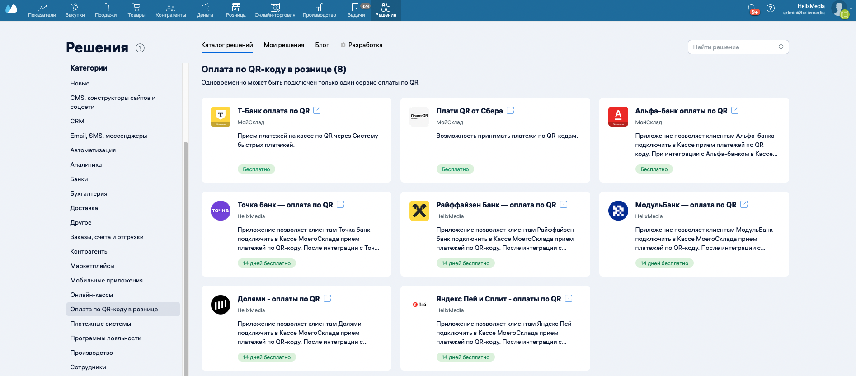Select the Автоматизация category

coord(93,150)
